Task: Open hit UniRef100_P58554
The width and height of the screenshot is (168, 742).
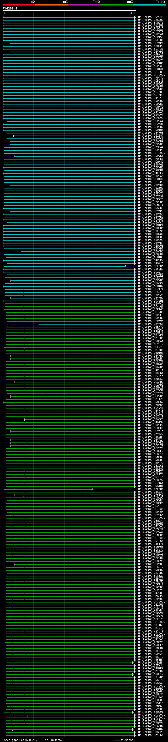Action: pos(151,405)
